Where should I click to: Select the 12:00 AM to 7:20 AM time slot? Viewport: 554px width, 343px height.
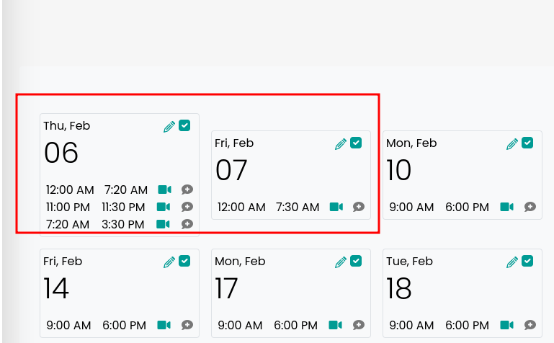[97, 190]
